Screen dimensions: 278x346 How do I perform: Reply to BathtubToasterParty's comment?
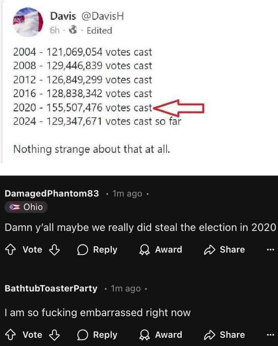coord(97,335)
